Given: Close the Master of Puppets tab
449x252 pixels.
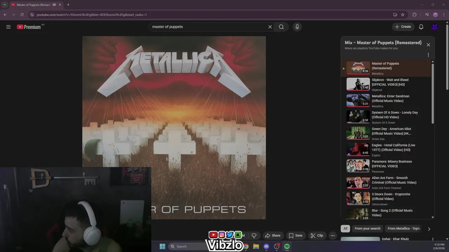Looking at the screenshot, I should click(x=60, y=5).
